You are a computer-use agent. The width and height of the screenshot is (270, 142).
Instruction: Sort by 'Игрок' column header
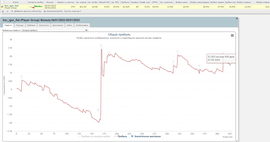[x=16, y=2]
